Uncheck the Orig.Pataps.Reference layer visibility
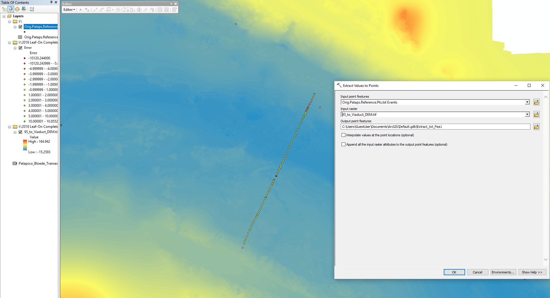The height and width of the screenshot is (298, 550). click(x=20, y=27)
